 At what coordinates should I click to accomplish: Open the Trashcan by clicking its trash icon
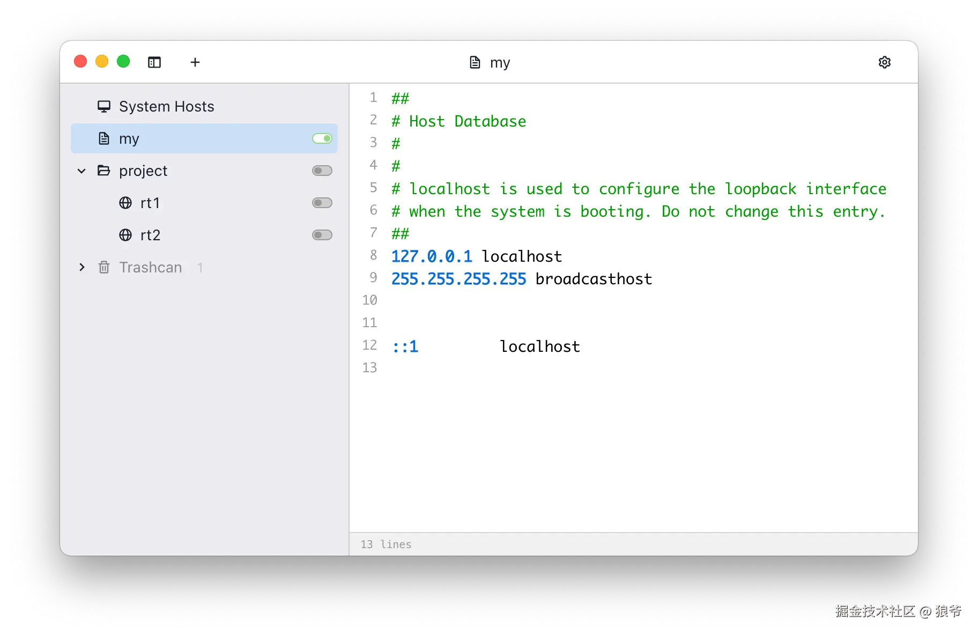[104, 267]
